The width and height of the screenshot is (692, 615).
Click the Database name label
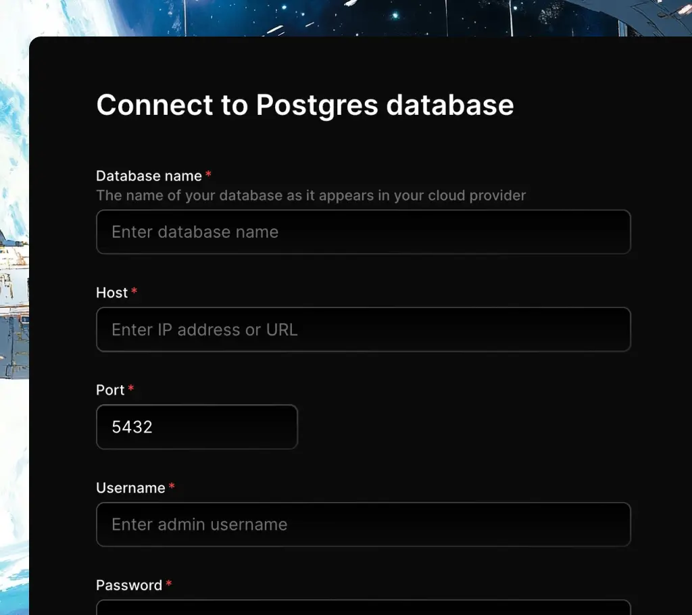(x=149, y=175)
